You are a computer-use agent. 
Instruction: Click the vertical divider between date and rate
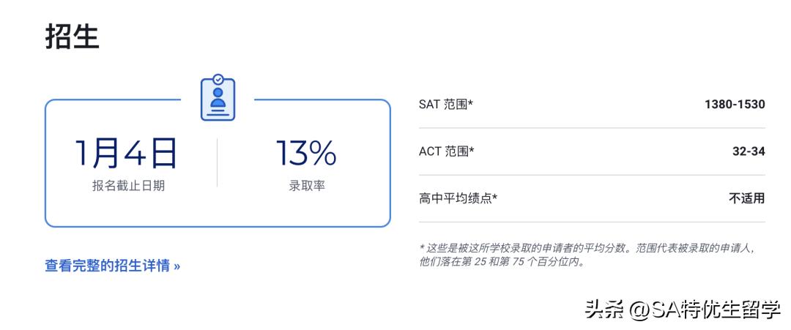(x=218, y=162)
